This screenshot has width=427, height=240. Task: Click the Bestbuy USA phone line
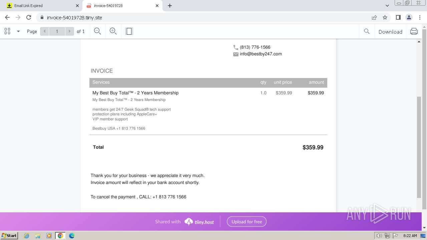coord(119,128)
